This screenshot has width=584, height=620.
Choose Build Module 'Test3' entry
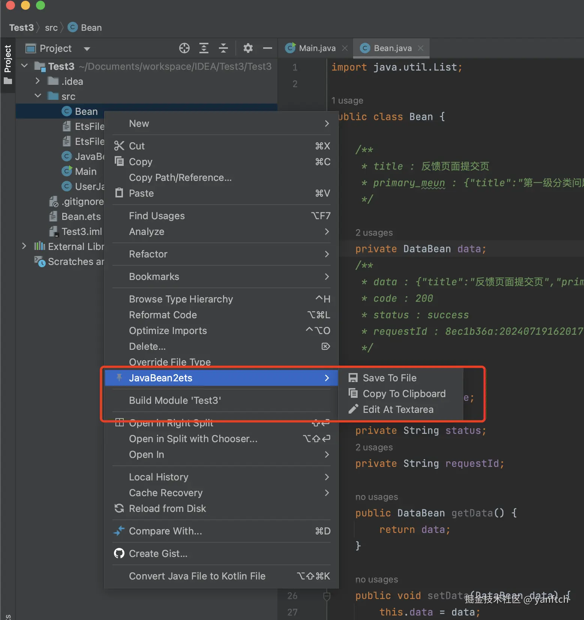click(222, 400)
